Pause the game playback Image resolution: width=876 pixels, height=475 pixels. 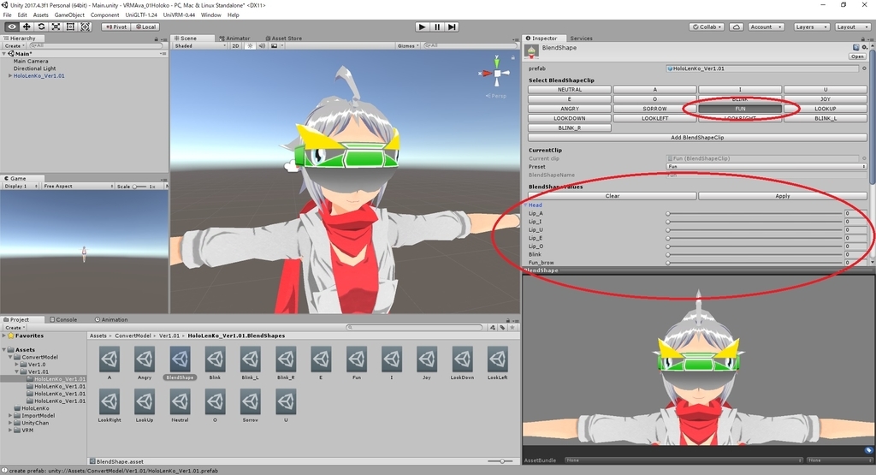click(x=437, y=27)
